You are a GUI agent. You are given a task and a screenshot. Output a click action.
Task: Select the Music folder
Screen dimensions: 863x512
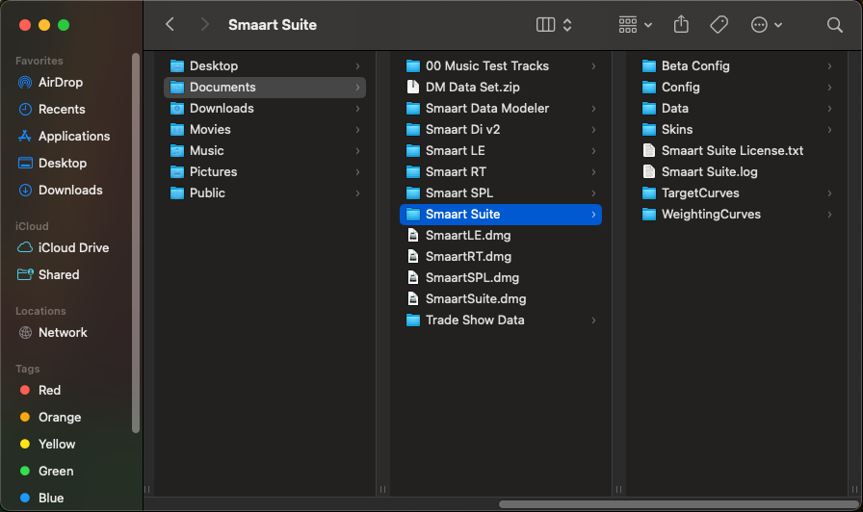tap(265, 151)
